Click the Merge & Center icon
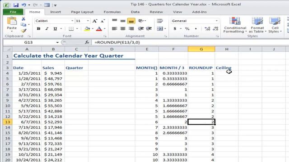 [x=160, y=29]
